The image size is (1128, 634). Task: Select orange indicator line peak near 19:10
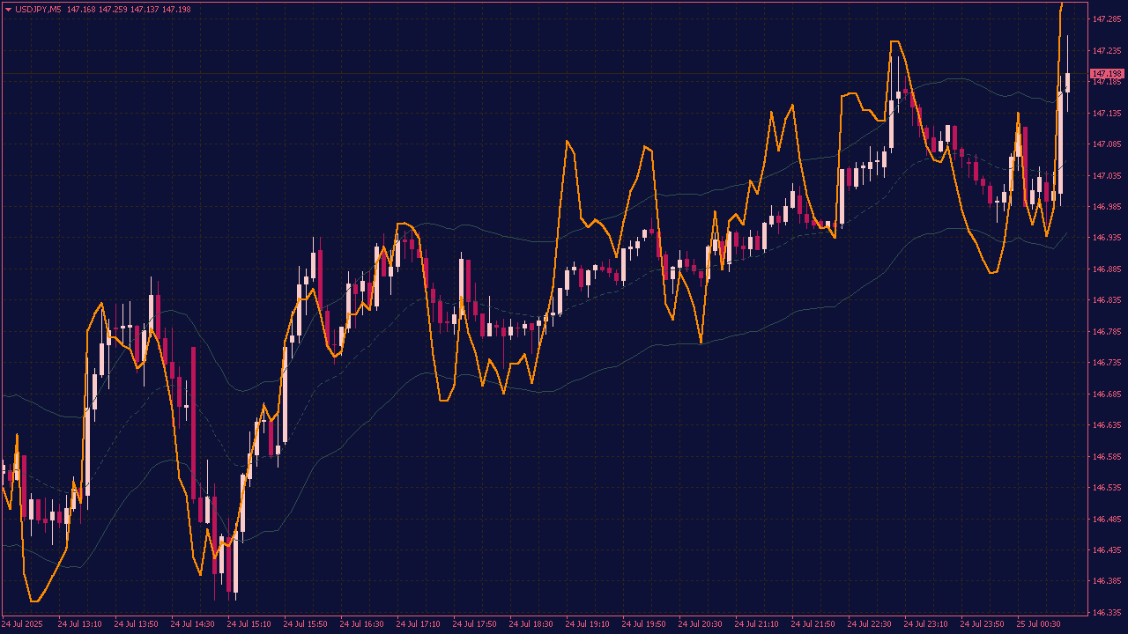(567, 141)
